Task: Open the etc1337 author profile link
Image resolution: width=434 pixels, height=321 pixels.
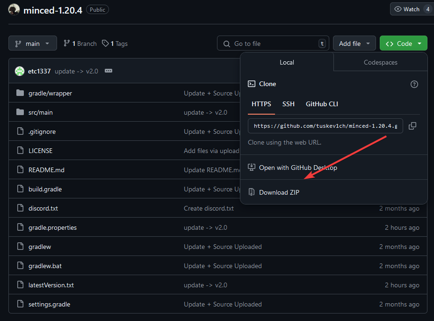Action: tap(39, 71)
